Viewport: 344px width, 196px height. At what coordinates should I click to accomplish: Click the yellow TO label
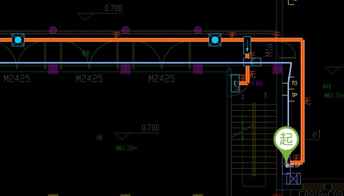294,83
